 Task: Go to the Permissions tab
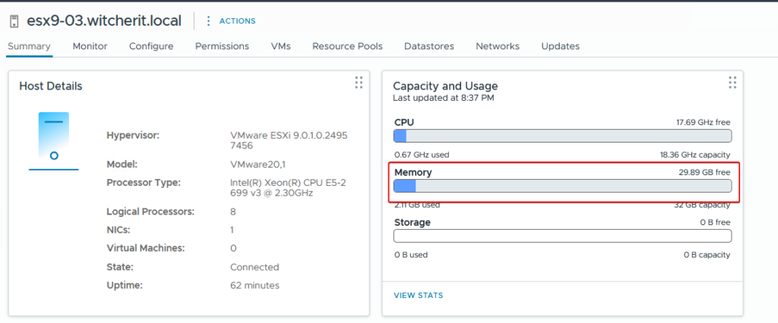222,46
